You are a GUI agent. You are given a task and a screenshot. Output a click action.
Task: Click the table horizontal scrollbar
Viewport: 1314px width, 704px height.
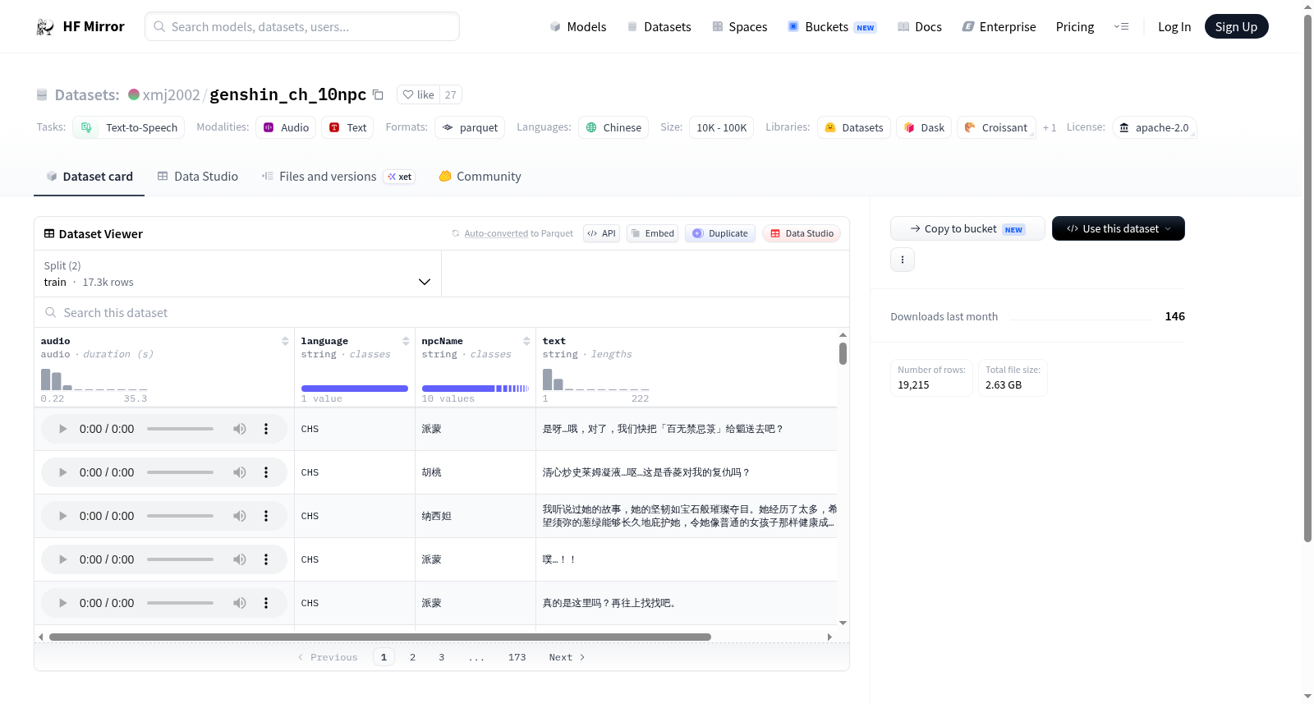tap(380, 637)
